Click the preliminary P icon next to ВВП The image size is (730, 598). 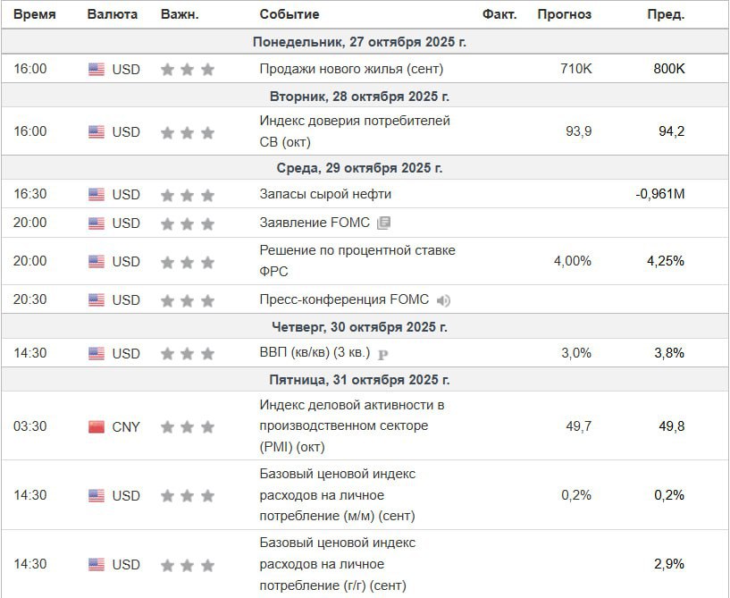click(383, 354)
